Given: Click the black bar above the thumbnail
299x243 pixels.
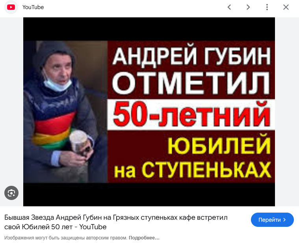Looking at the screenshot, I should tap(149, 29).
